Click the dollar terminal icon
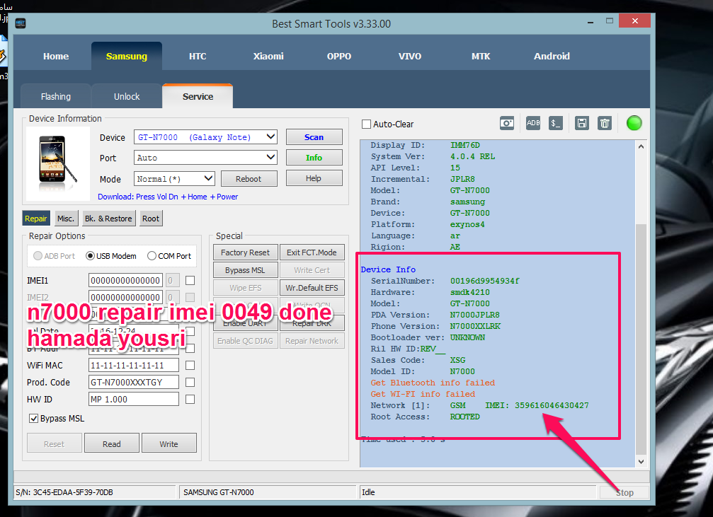The height and width of the screenshot is (517, 713). [556, 123]
